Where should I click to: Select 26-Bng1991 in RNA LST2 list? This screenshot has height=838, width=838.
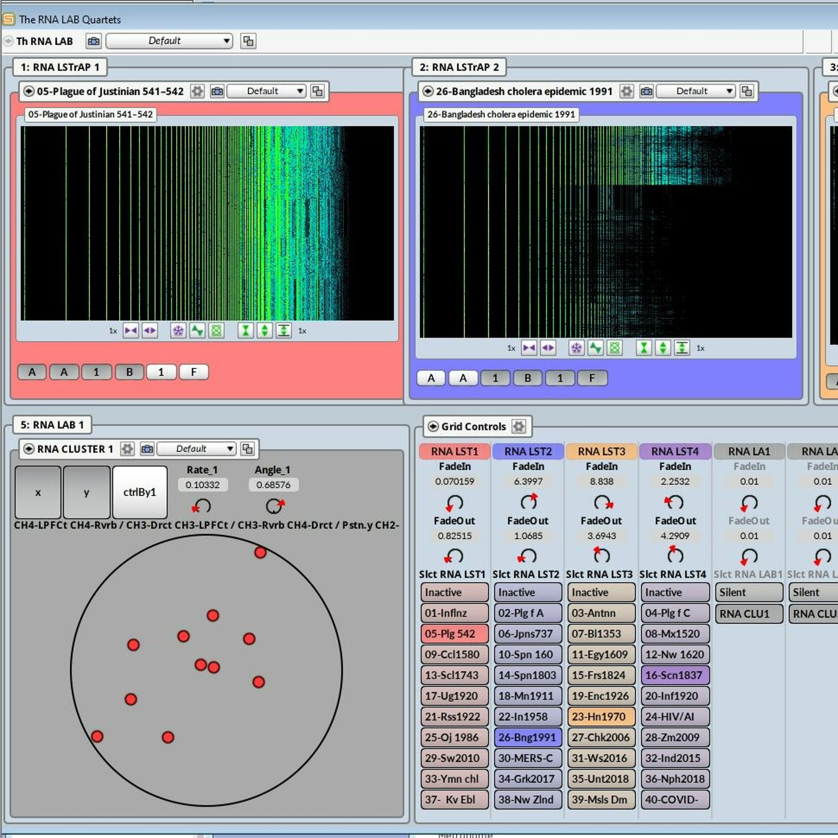(x=528, y=737)
